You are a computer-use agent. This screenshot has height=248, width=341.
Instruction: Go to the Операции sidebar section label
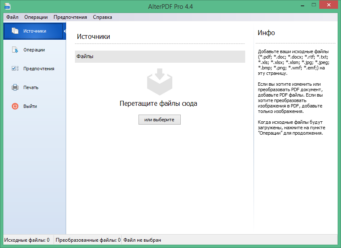point(34,50)
